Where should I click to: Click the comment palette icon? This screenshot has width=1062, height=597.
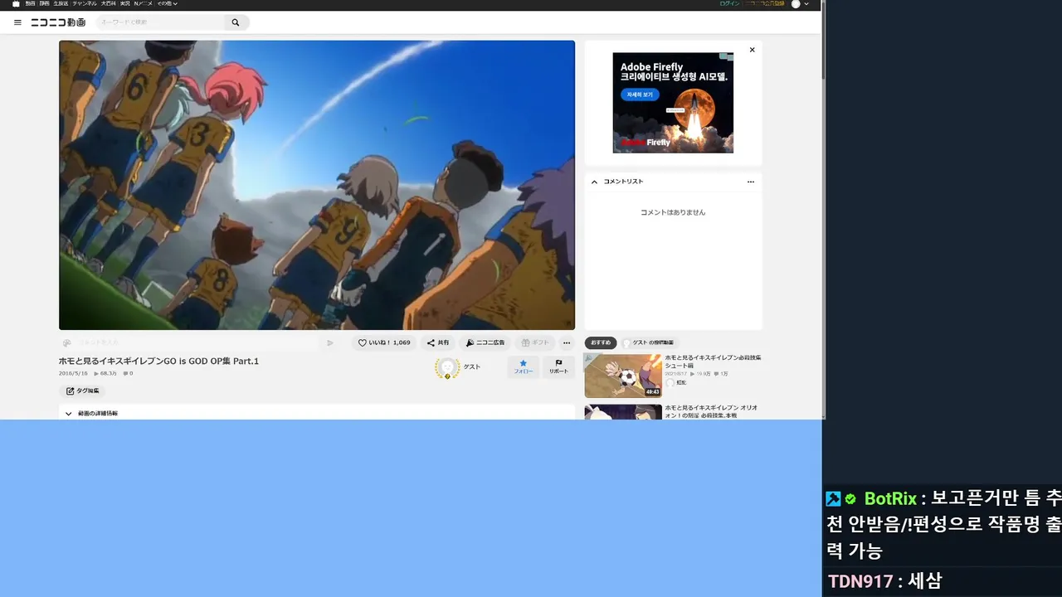click(x=66, y=342)
